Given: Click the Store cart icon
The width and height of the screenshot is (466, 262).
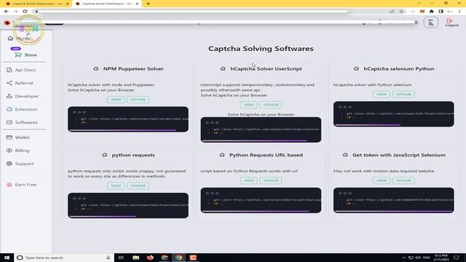Looking at the screenshot, I should pos(18,55).
